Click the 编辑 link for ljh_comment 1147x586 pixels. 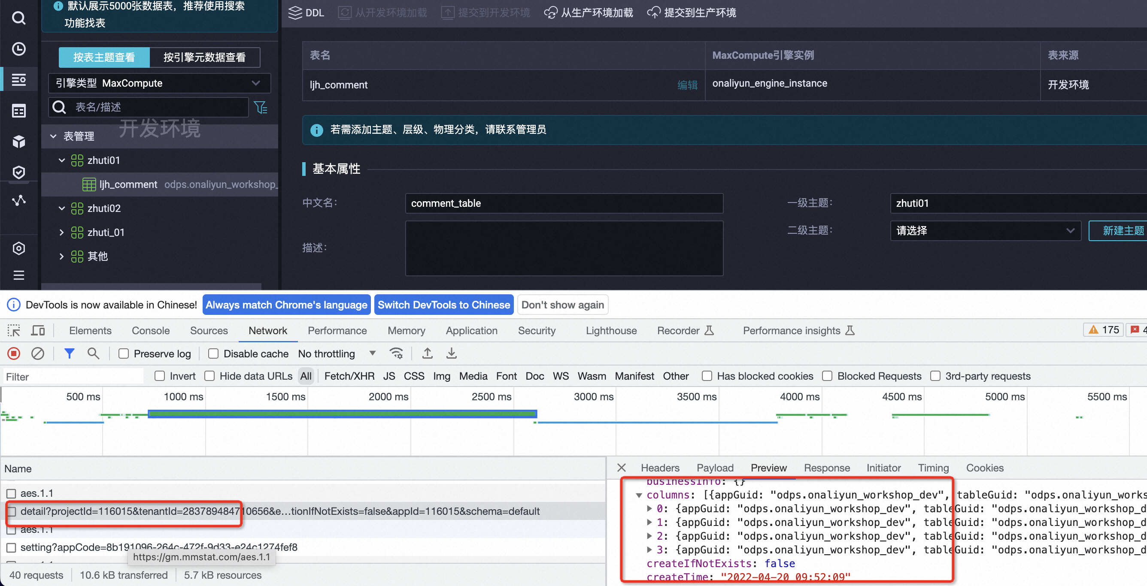(687, 85)
